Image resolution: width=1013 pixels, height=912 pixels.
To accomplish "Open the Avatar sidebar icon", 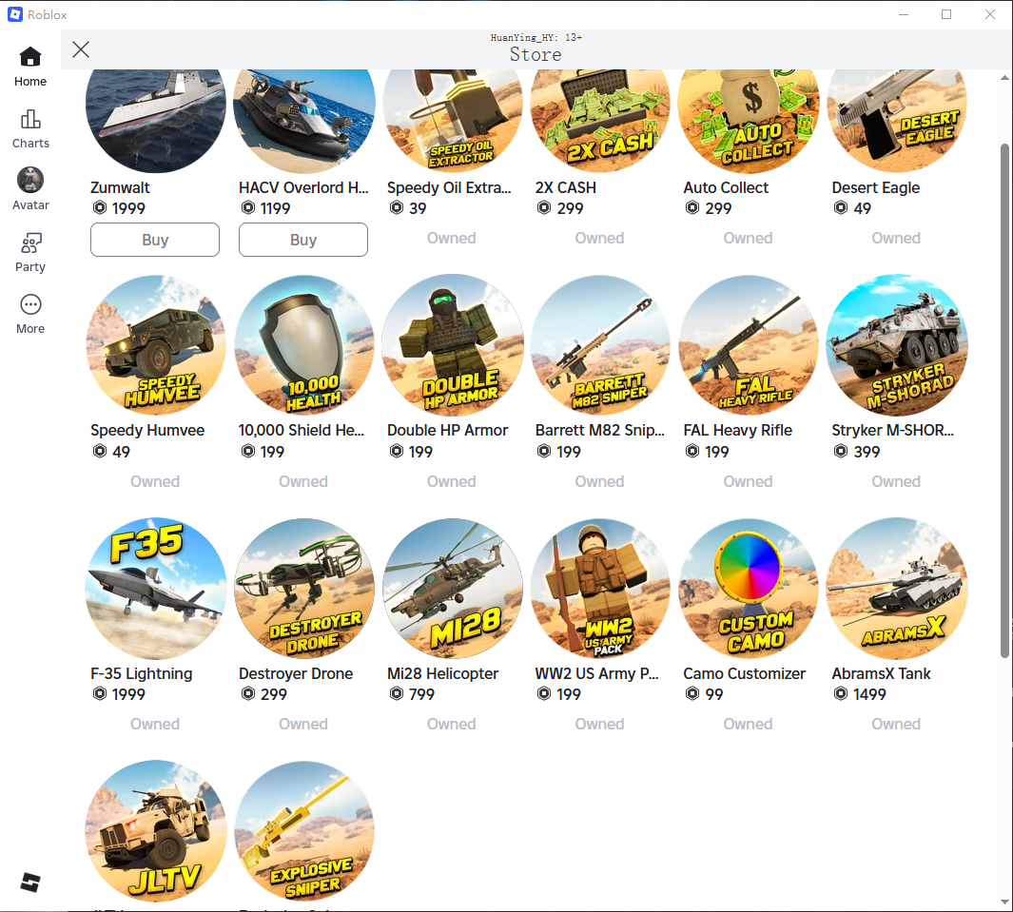I will [x=30, y=189].
